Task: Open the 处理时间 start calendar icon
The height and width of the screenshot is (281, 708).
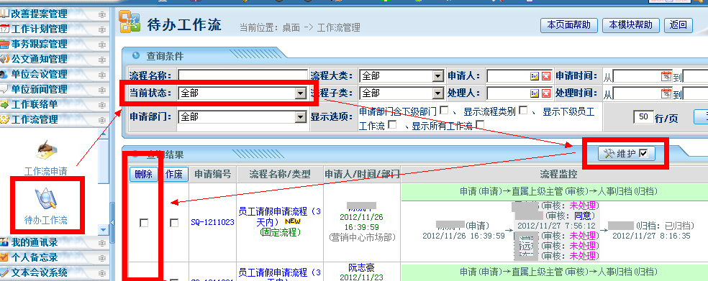Action: 666,93
